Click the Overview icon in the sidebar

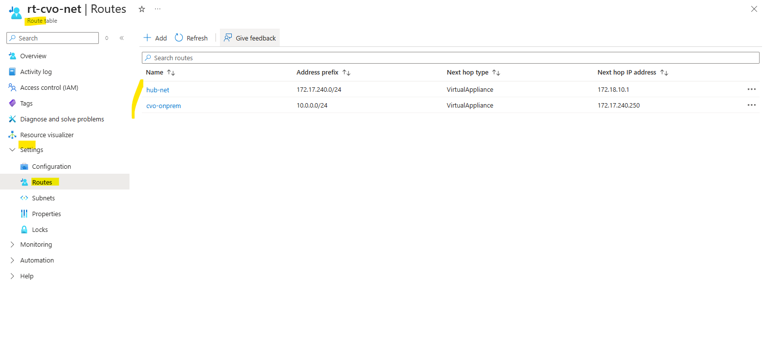tap(12, 56)
